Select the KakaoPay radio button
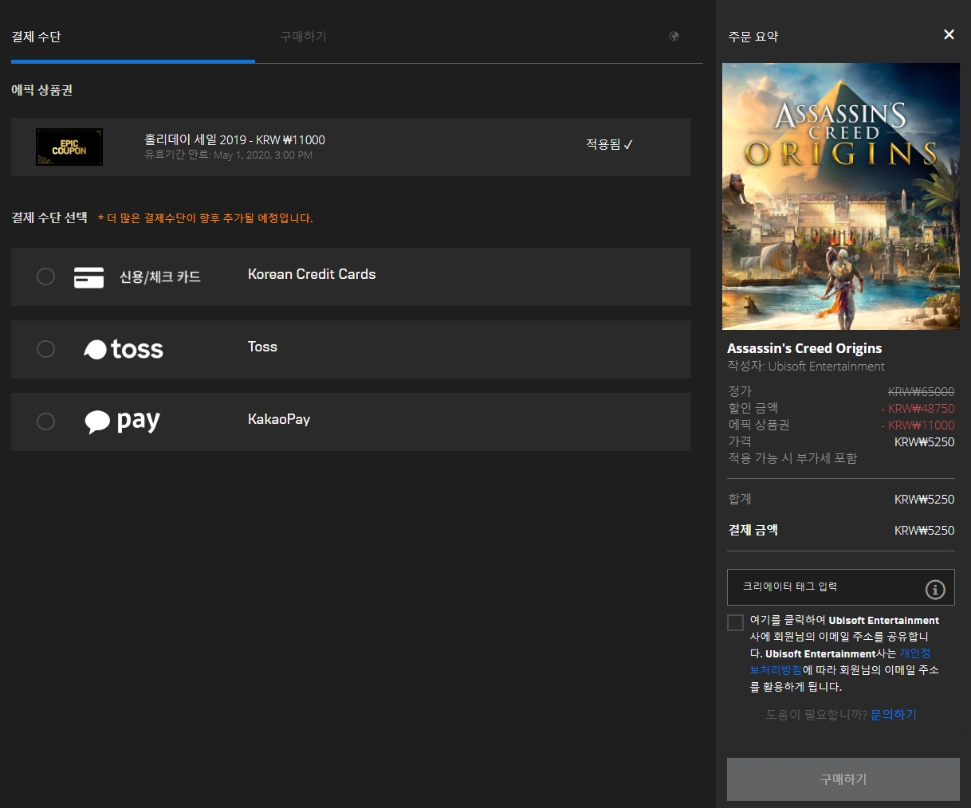This screenshot has height=808, width=971. pos(46,422)
